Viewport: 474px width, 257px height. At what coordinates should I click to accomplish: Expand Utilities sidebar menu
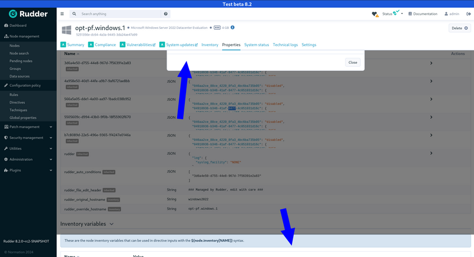28,148
